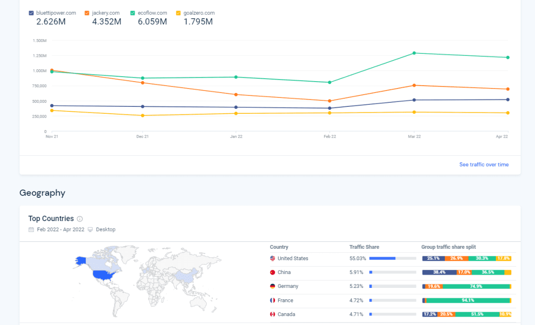Image resolution: width=535 pixels, height=325 pixels.
Task: Click the 4.352M jackery total value
Action: click(107, 22)
